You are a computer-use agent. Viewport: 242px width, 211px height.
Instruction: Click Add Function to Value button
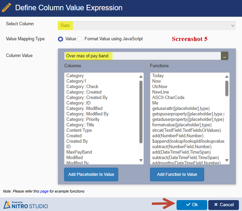(x=177, y=174)
